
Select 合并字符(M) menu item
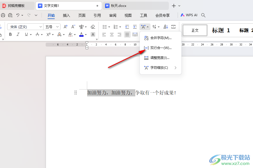point(161,38)
